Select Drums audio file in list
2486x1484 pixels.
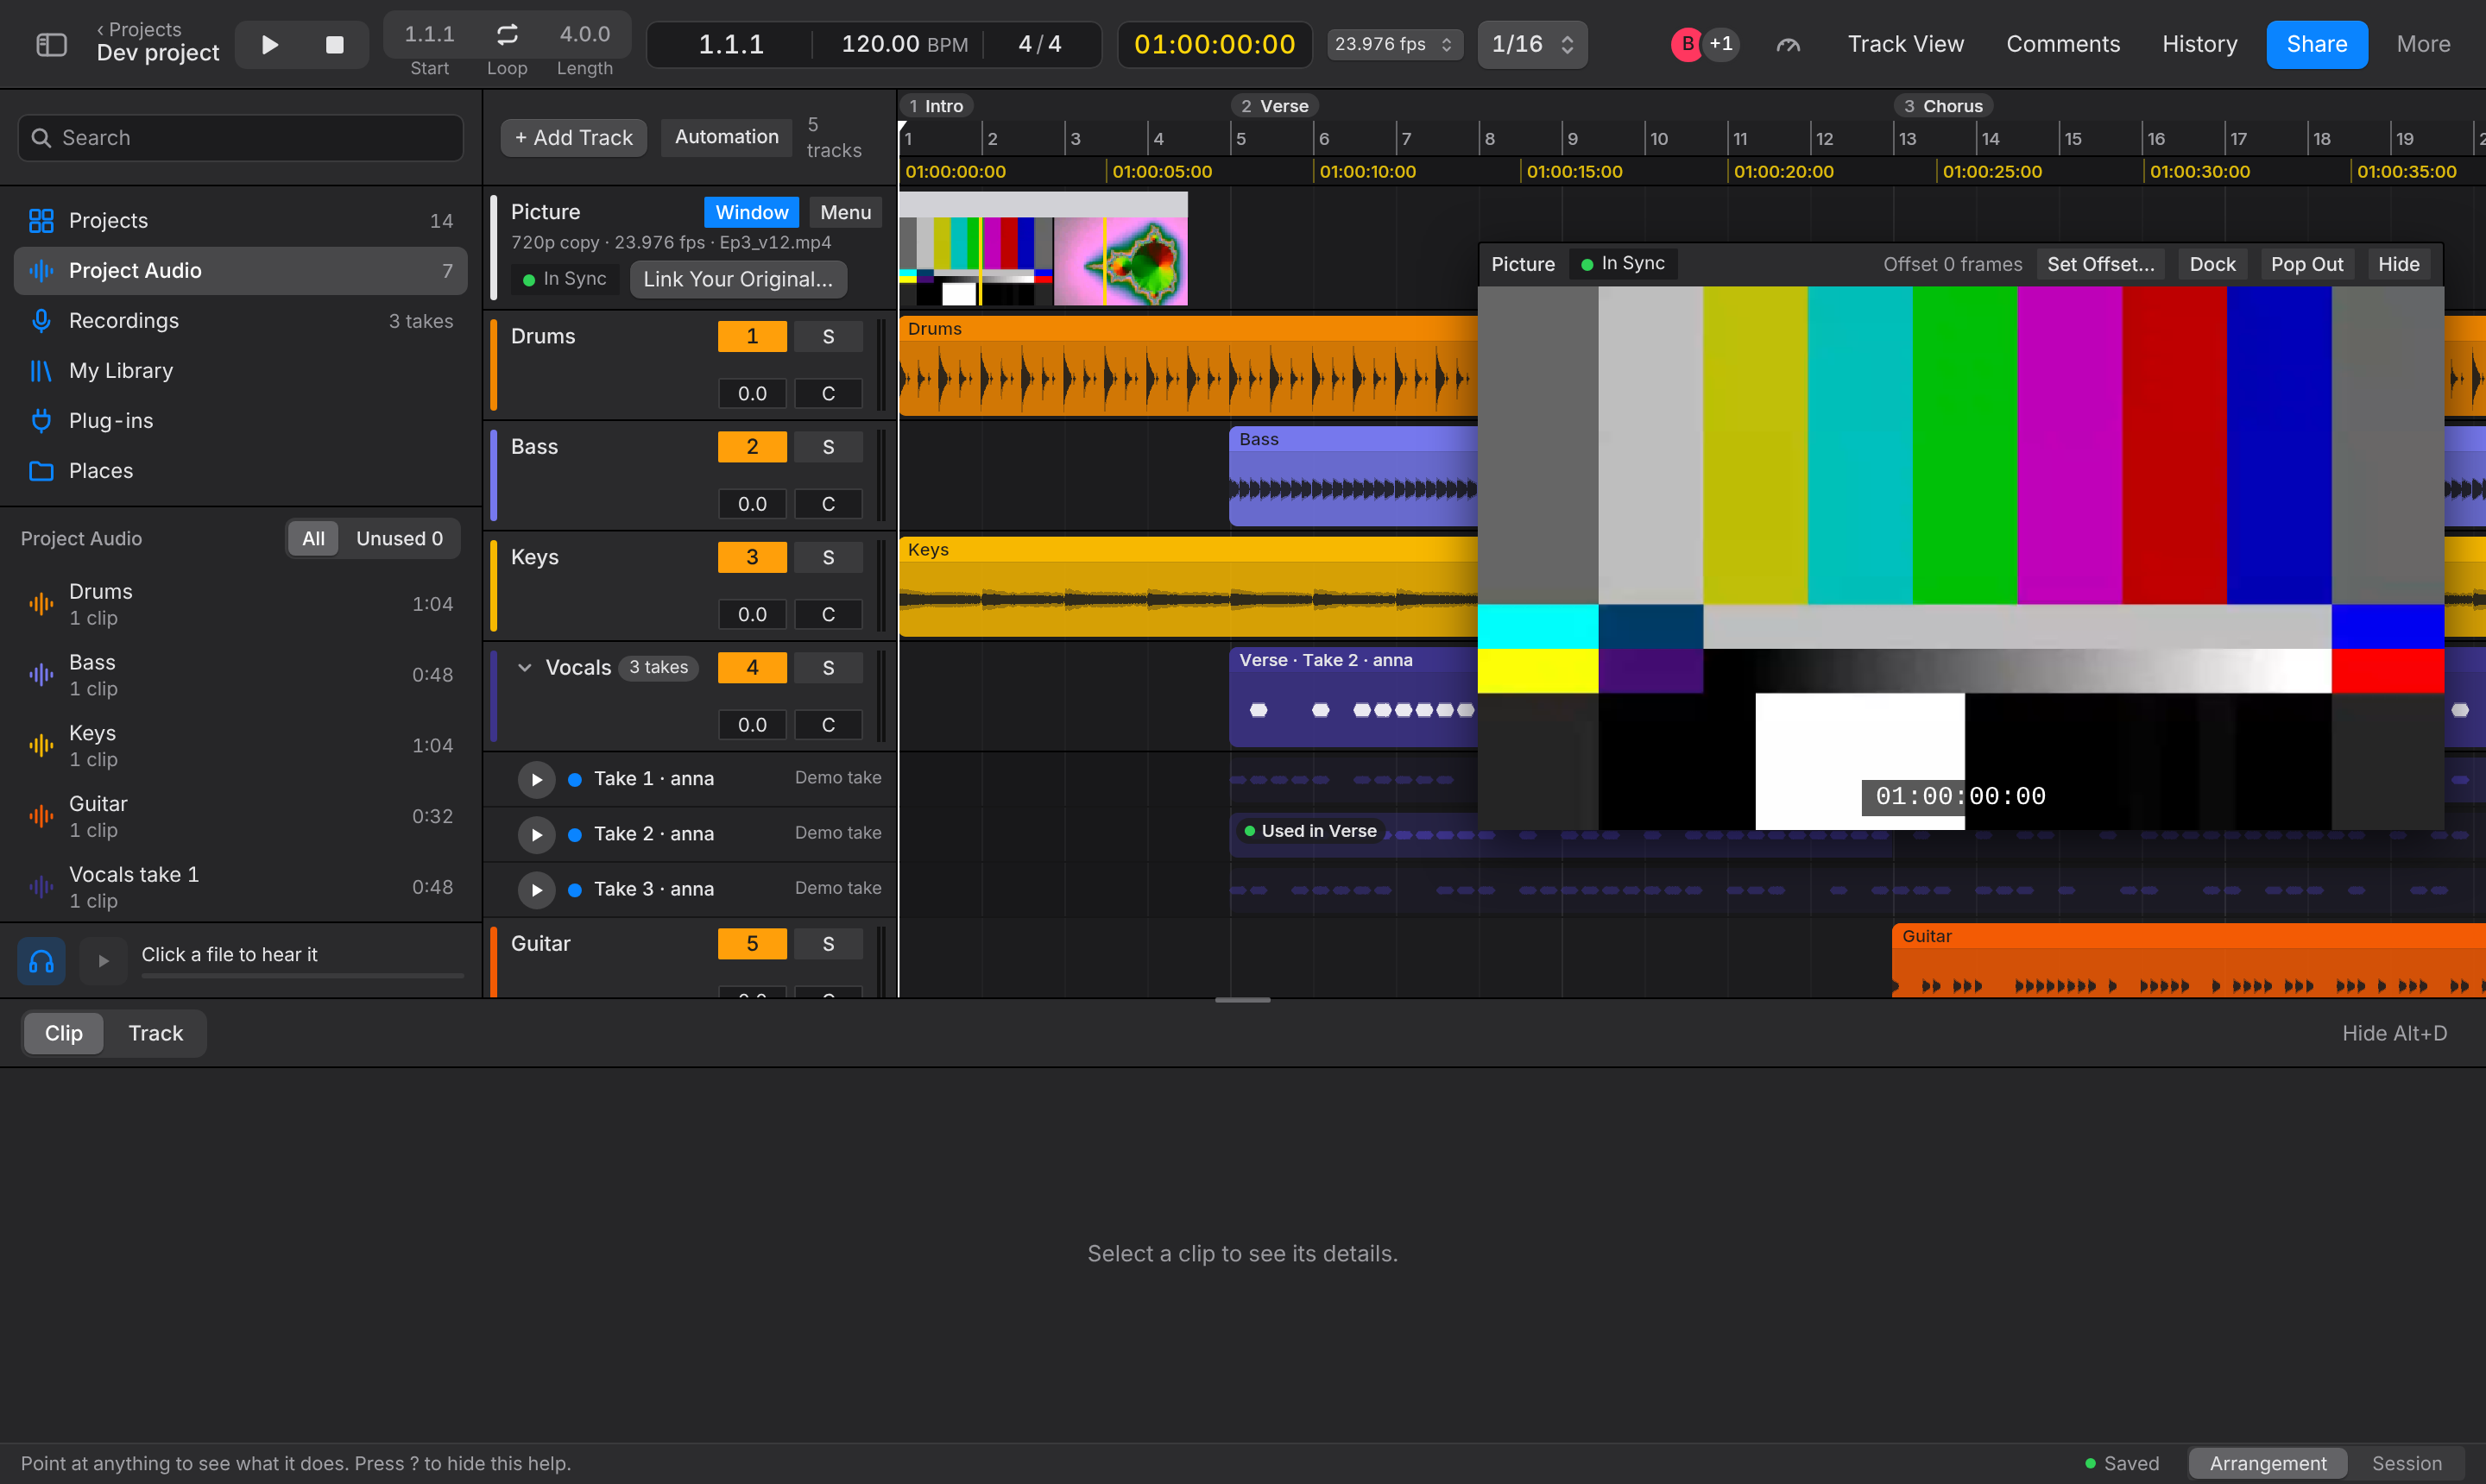(x=241, y=604)
